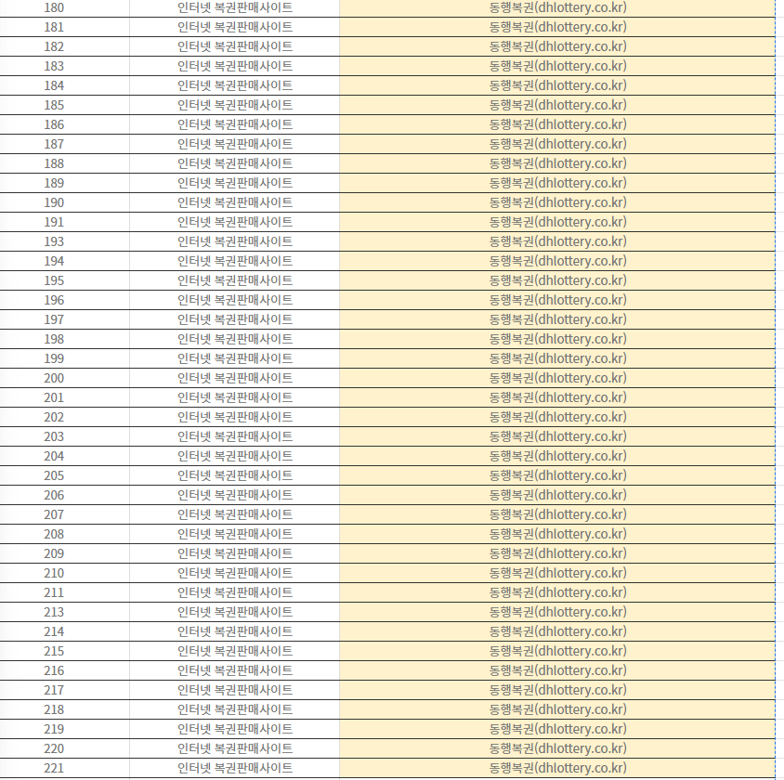Select 인터넷 복권판매사이트 cell in row 184

(234, 85)
